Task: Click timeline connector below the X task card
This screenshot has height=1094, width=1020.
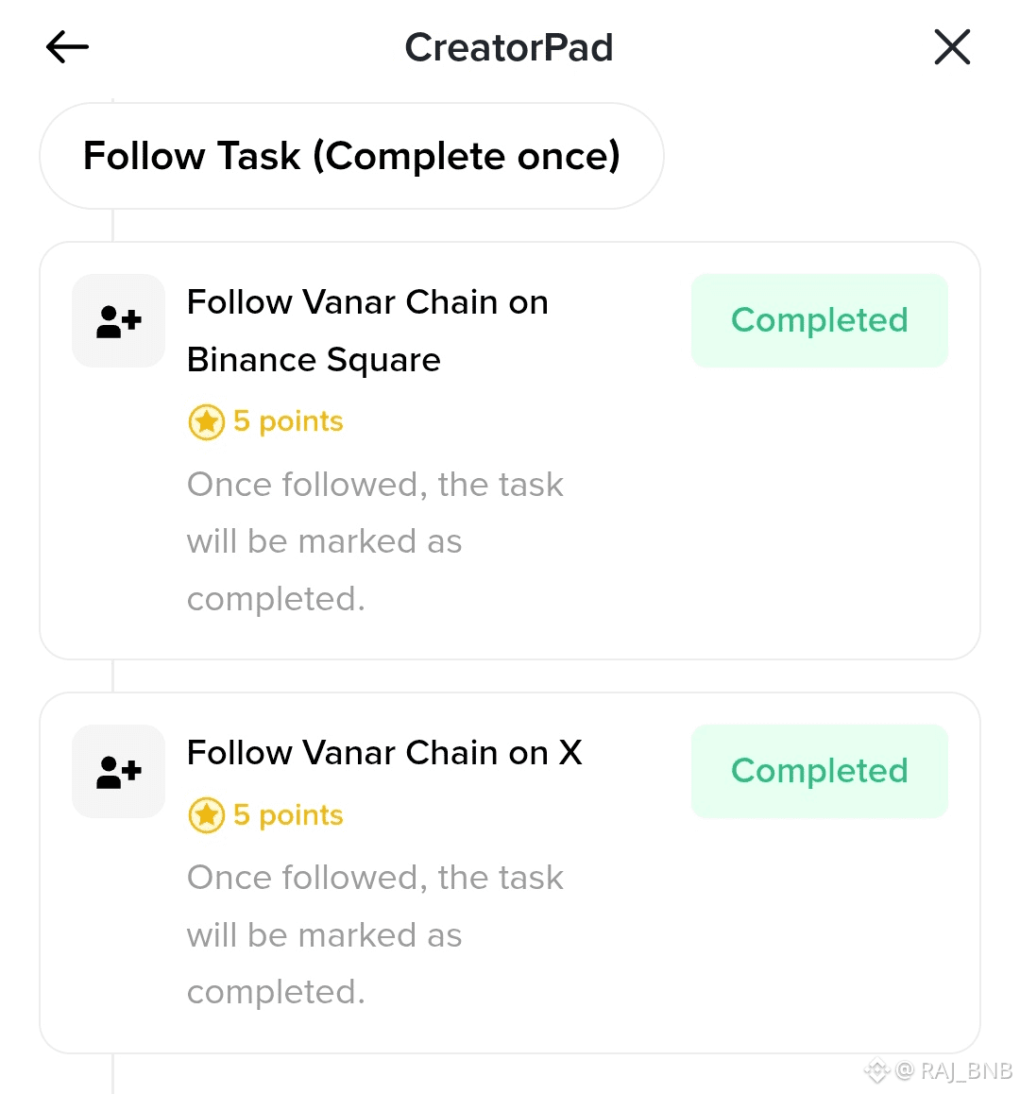Action: click(112, 1074)
